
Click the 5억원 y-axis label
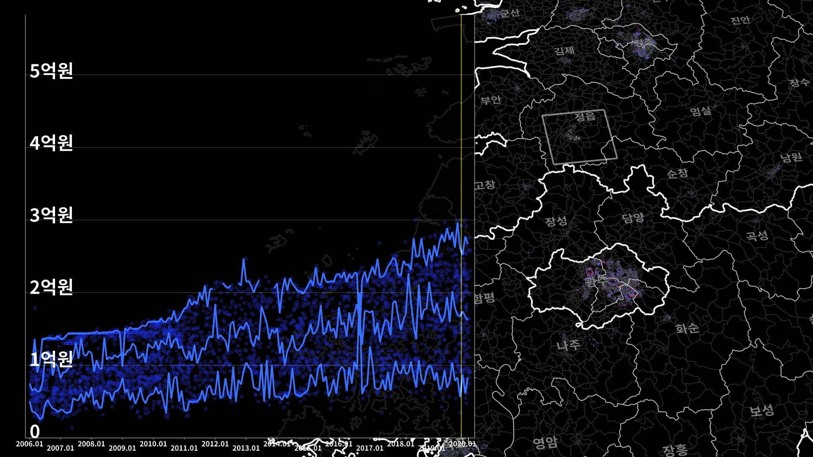[x=51, y=71]
